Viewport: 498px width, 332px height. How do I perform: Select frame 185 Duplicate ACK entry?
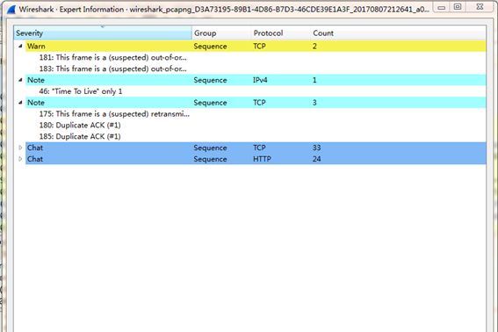[80, 136]
